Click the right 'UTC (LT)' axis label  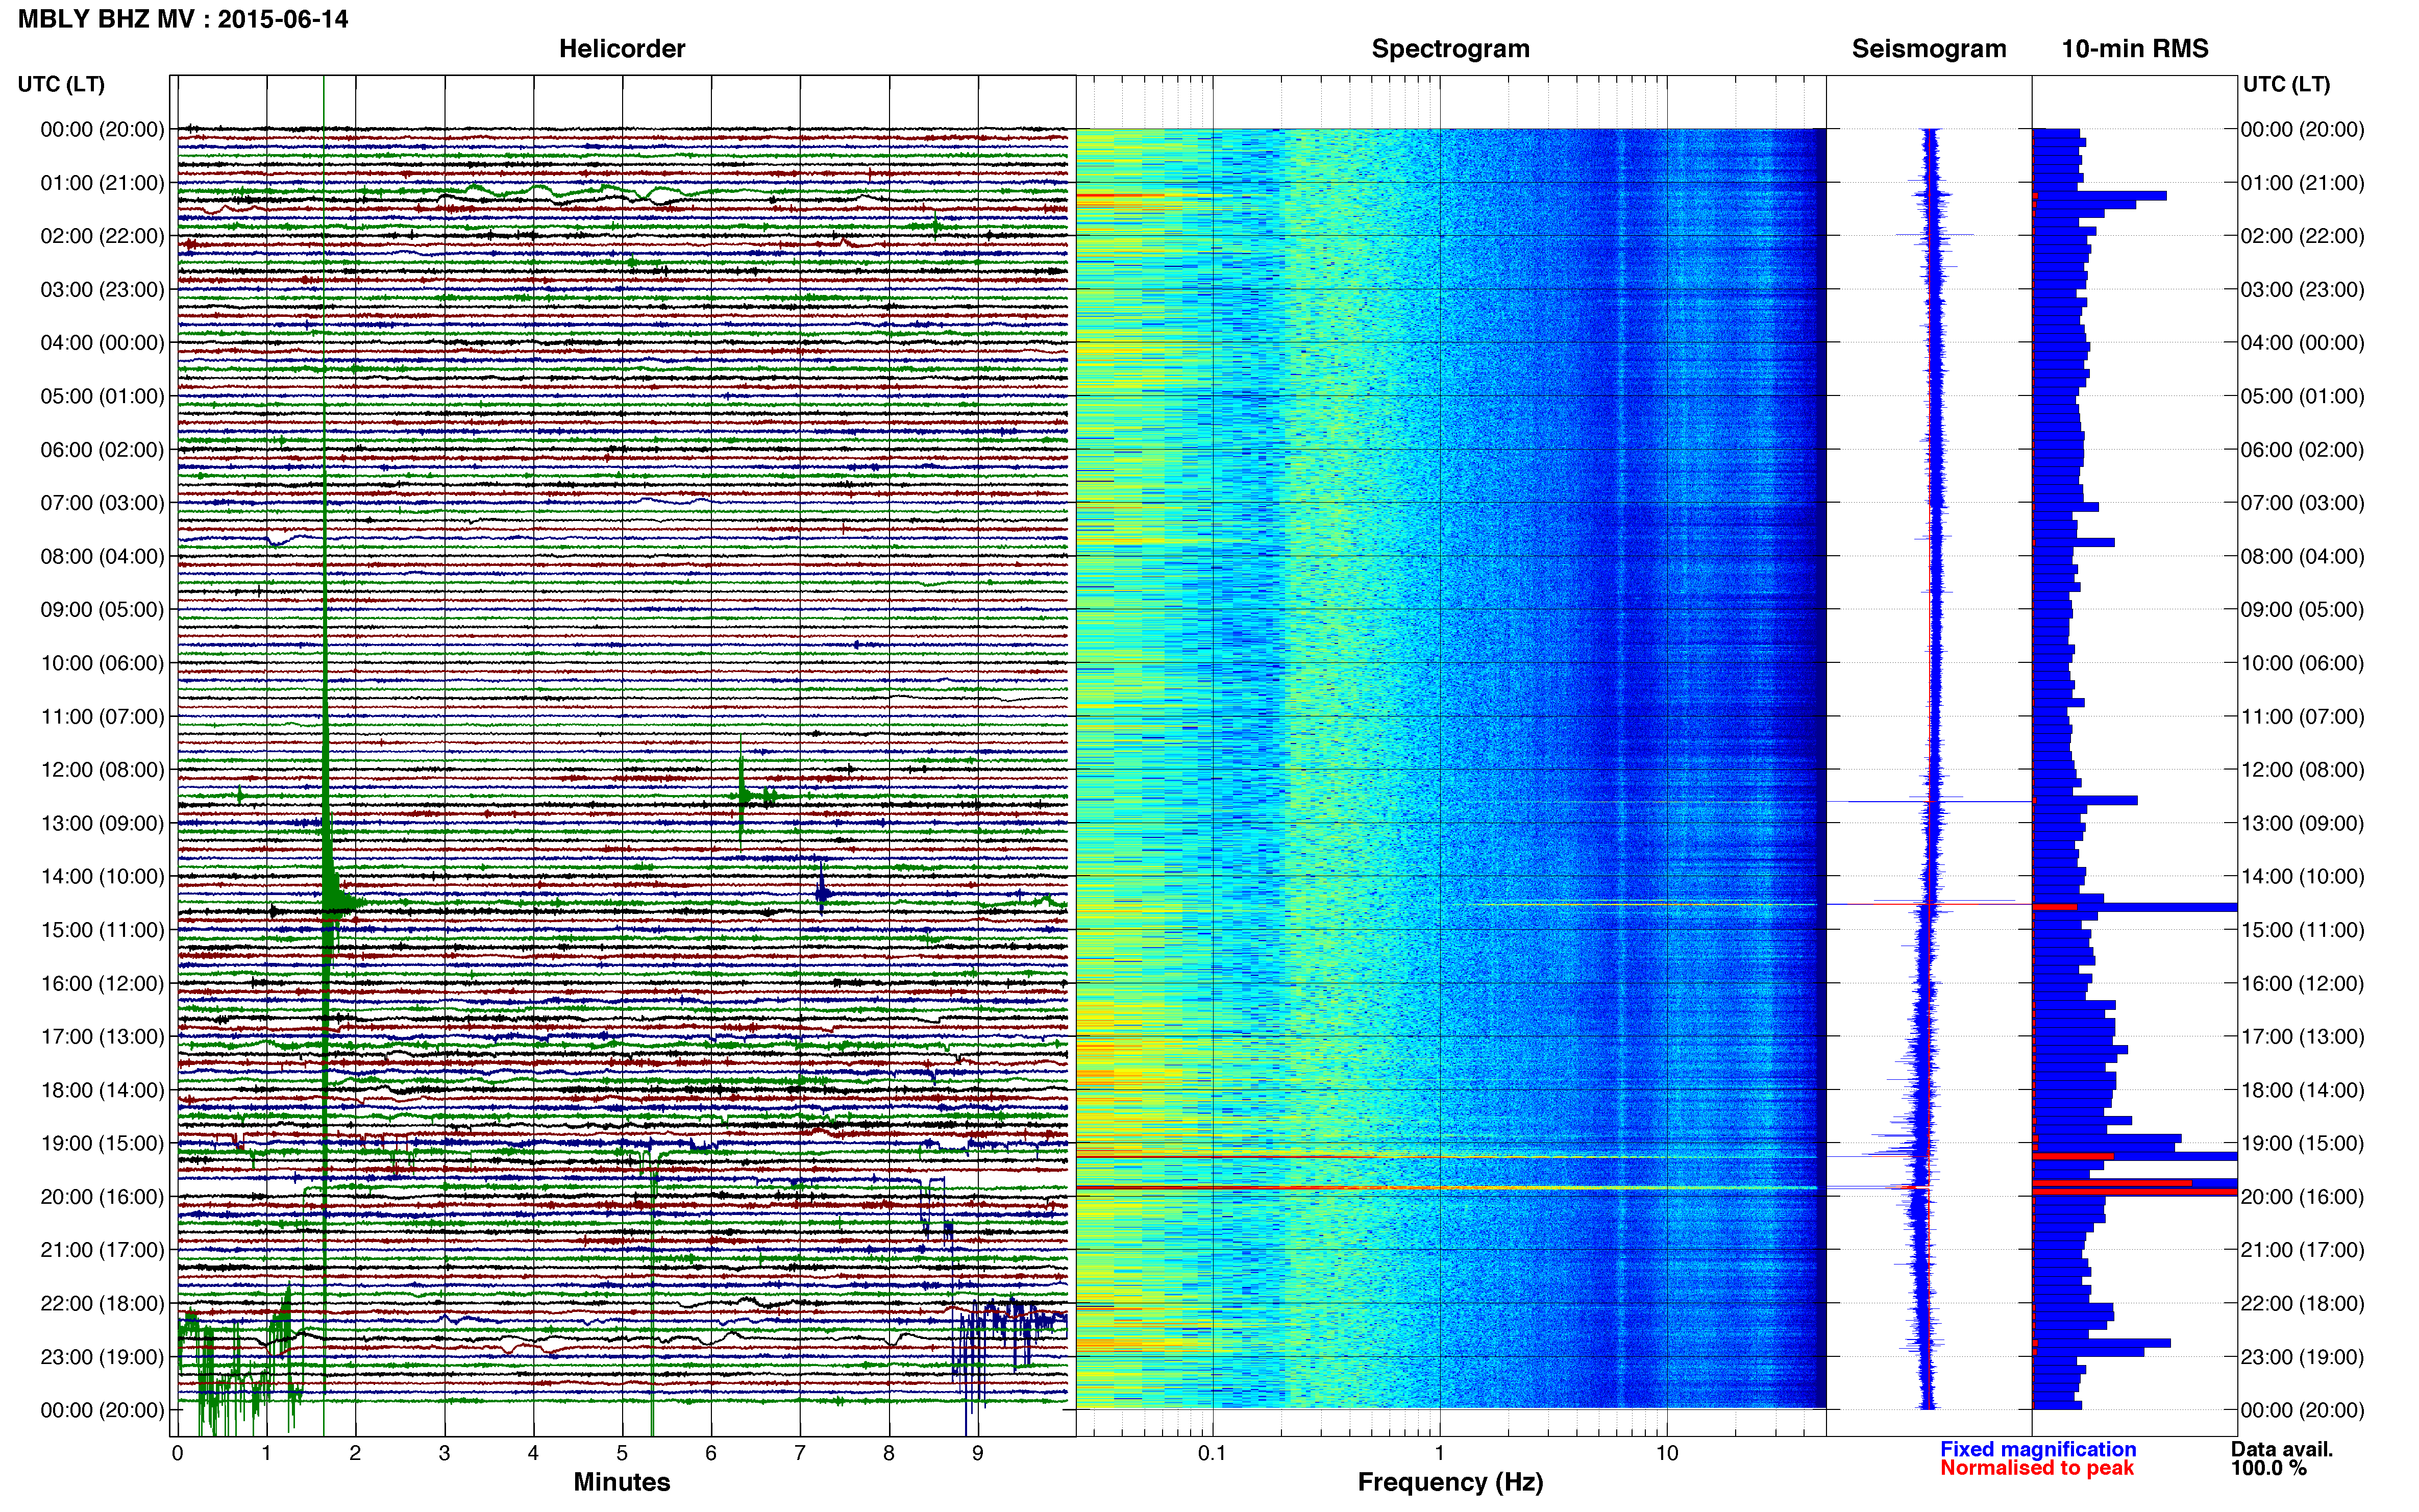pos(2286,84)
